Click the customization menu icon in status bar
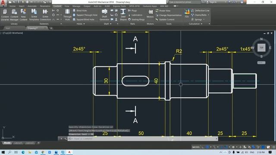This screenshot has width=276, height=155. click(273, 147)
